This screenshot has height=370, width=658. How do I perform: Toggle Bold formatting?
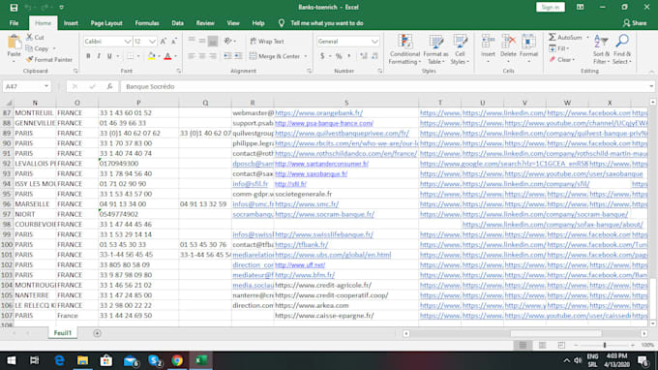[88, 56]
